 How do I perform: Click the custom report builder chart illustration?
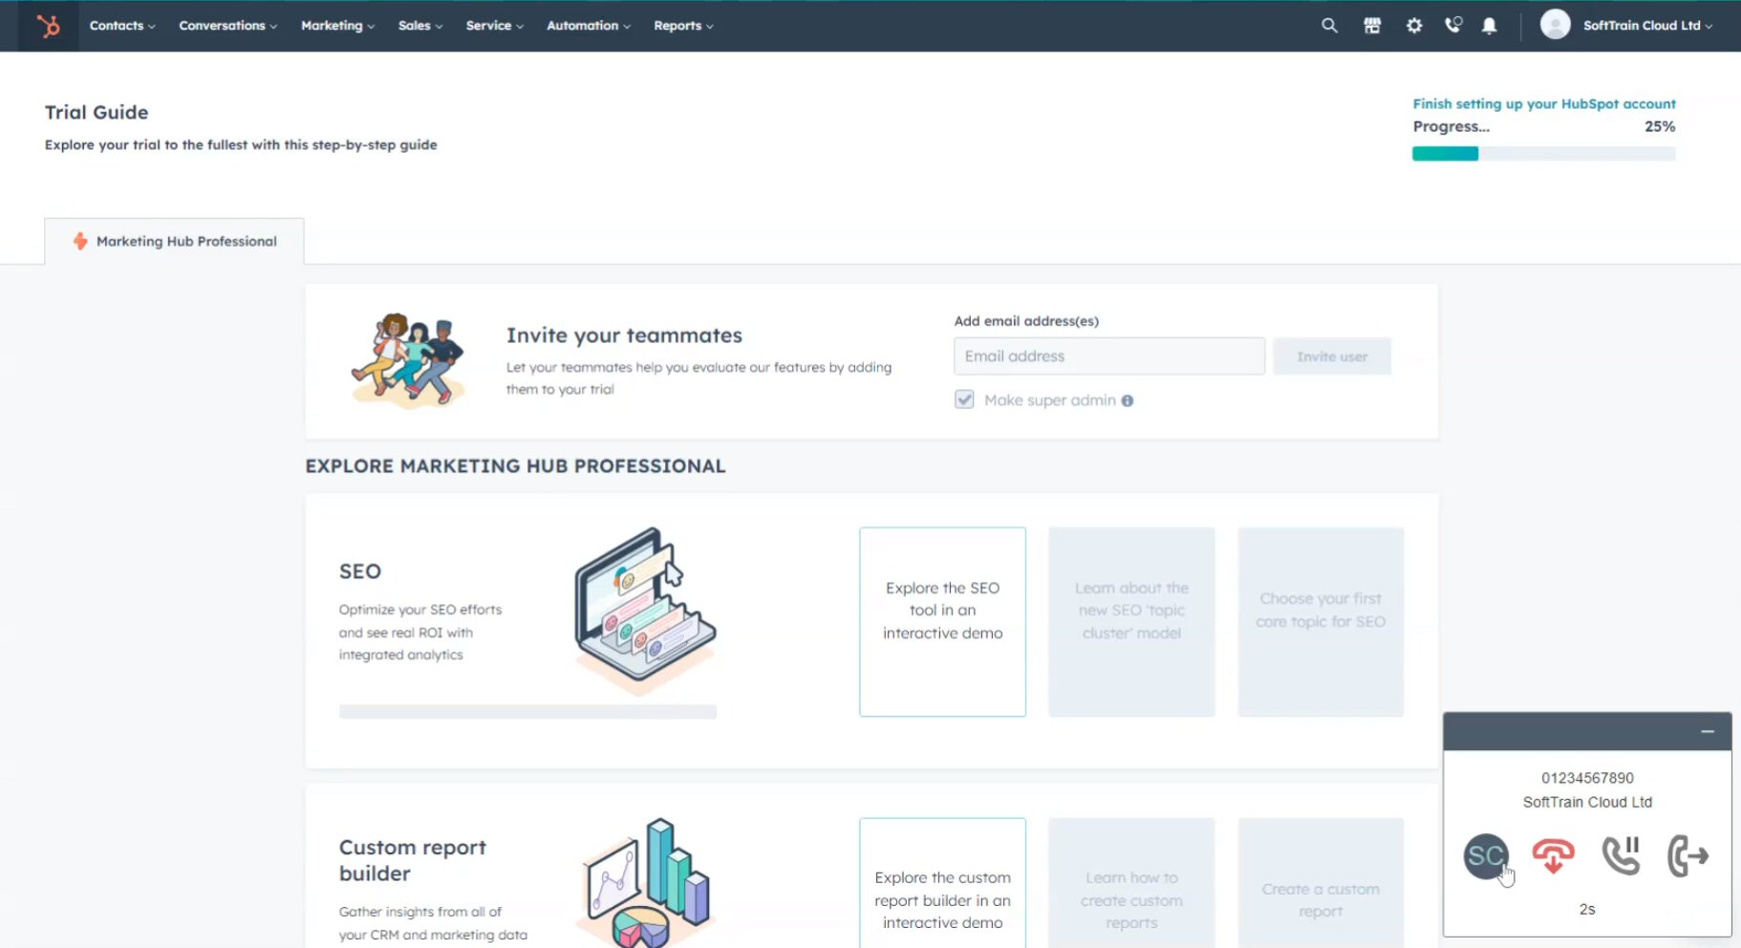pos(645,883)
